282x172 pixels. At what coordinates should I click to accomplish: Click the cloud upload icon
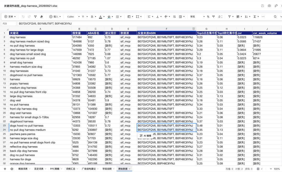click(x=269, y=6)
